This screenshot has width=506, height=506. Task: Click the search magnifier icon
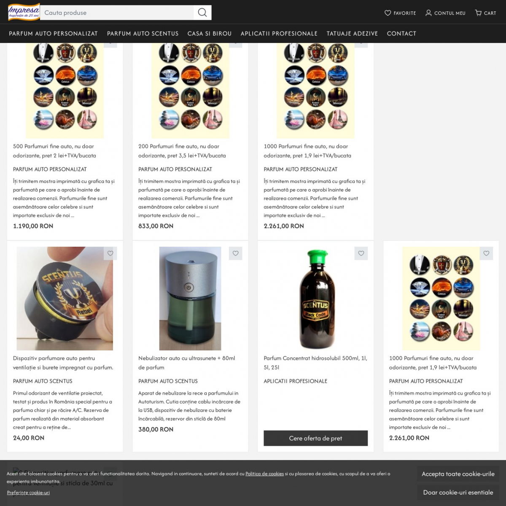[x=202, y=13]
